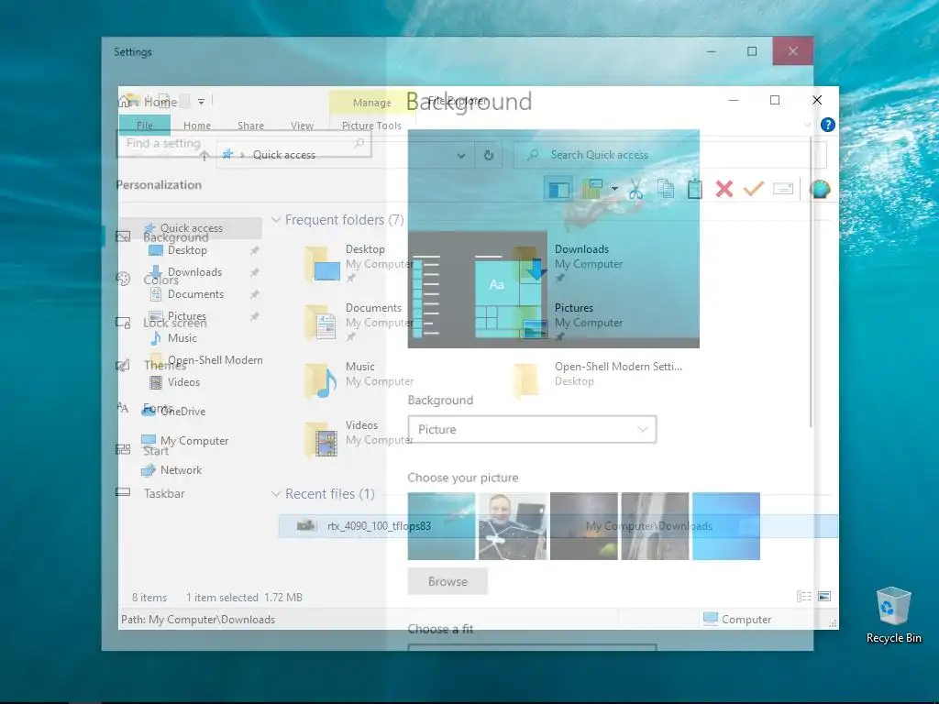Open the address bar history dropdown arrow
This screenshot has height=704, width=939.
[461, 156]
